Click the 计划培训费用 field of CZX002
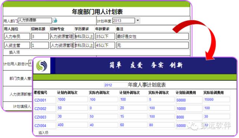Screen dimensions: 239x138 (189, 109)
